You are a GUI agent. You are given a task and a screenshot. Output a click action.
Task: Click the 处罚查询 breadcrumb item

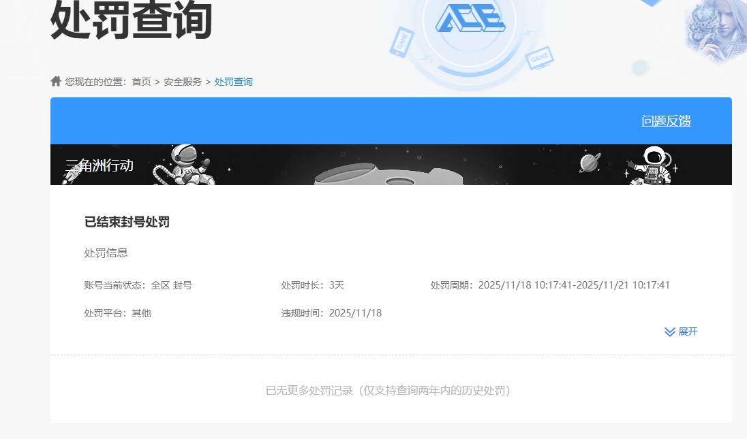point(233,81)
